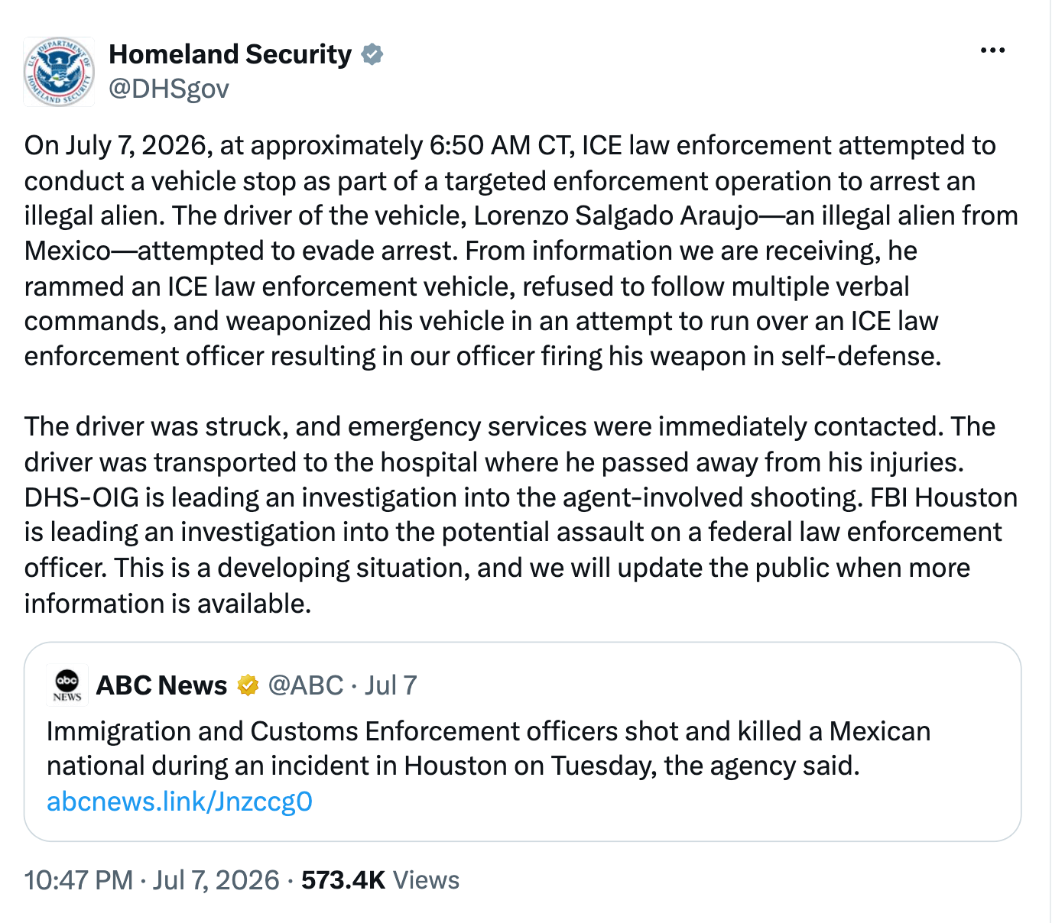The width and height of the screenshot is (1052, 923).
Task: Open the Homeland Security profile avatar
Action: [59, 72]
